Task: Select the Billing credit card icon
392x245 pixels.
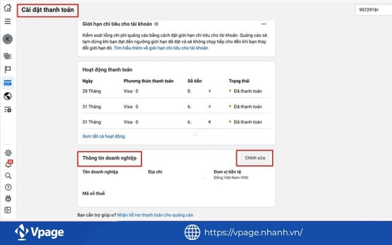Action: [x=7, y=83]
